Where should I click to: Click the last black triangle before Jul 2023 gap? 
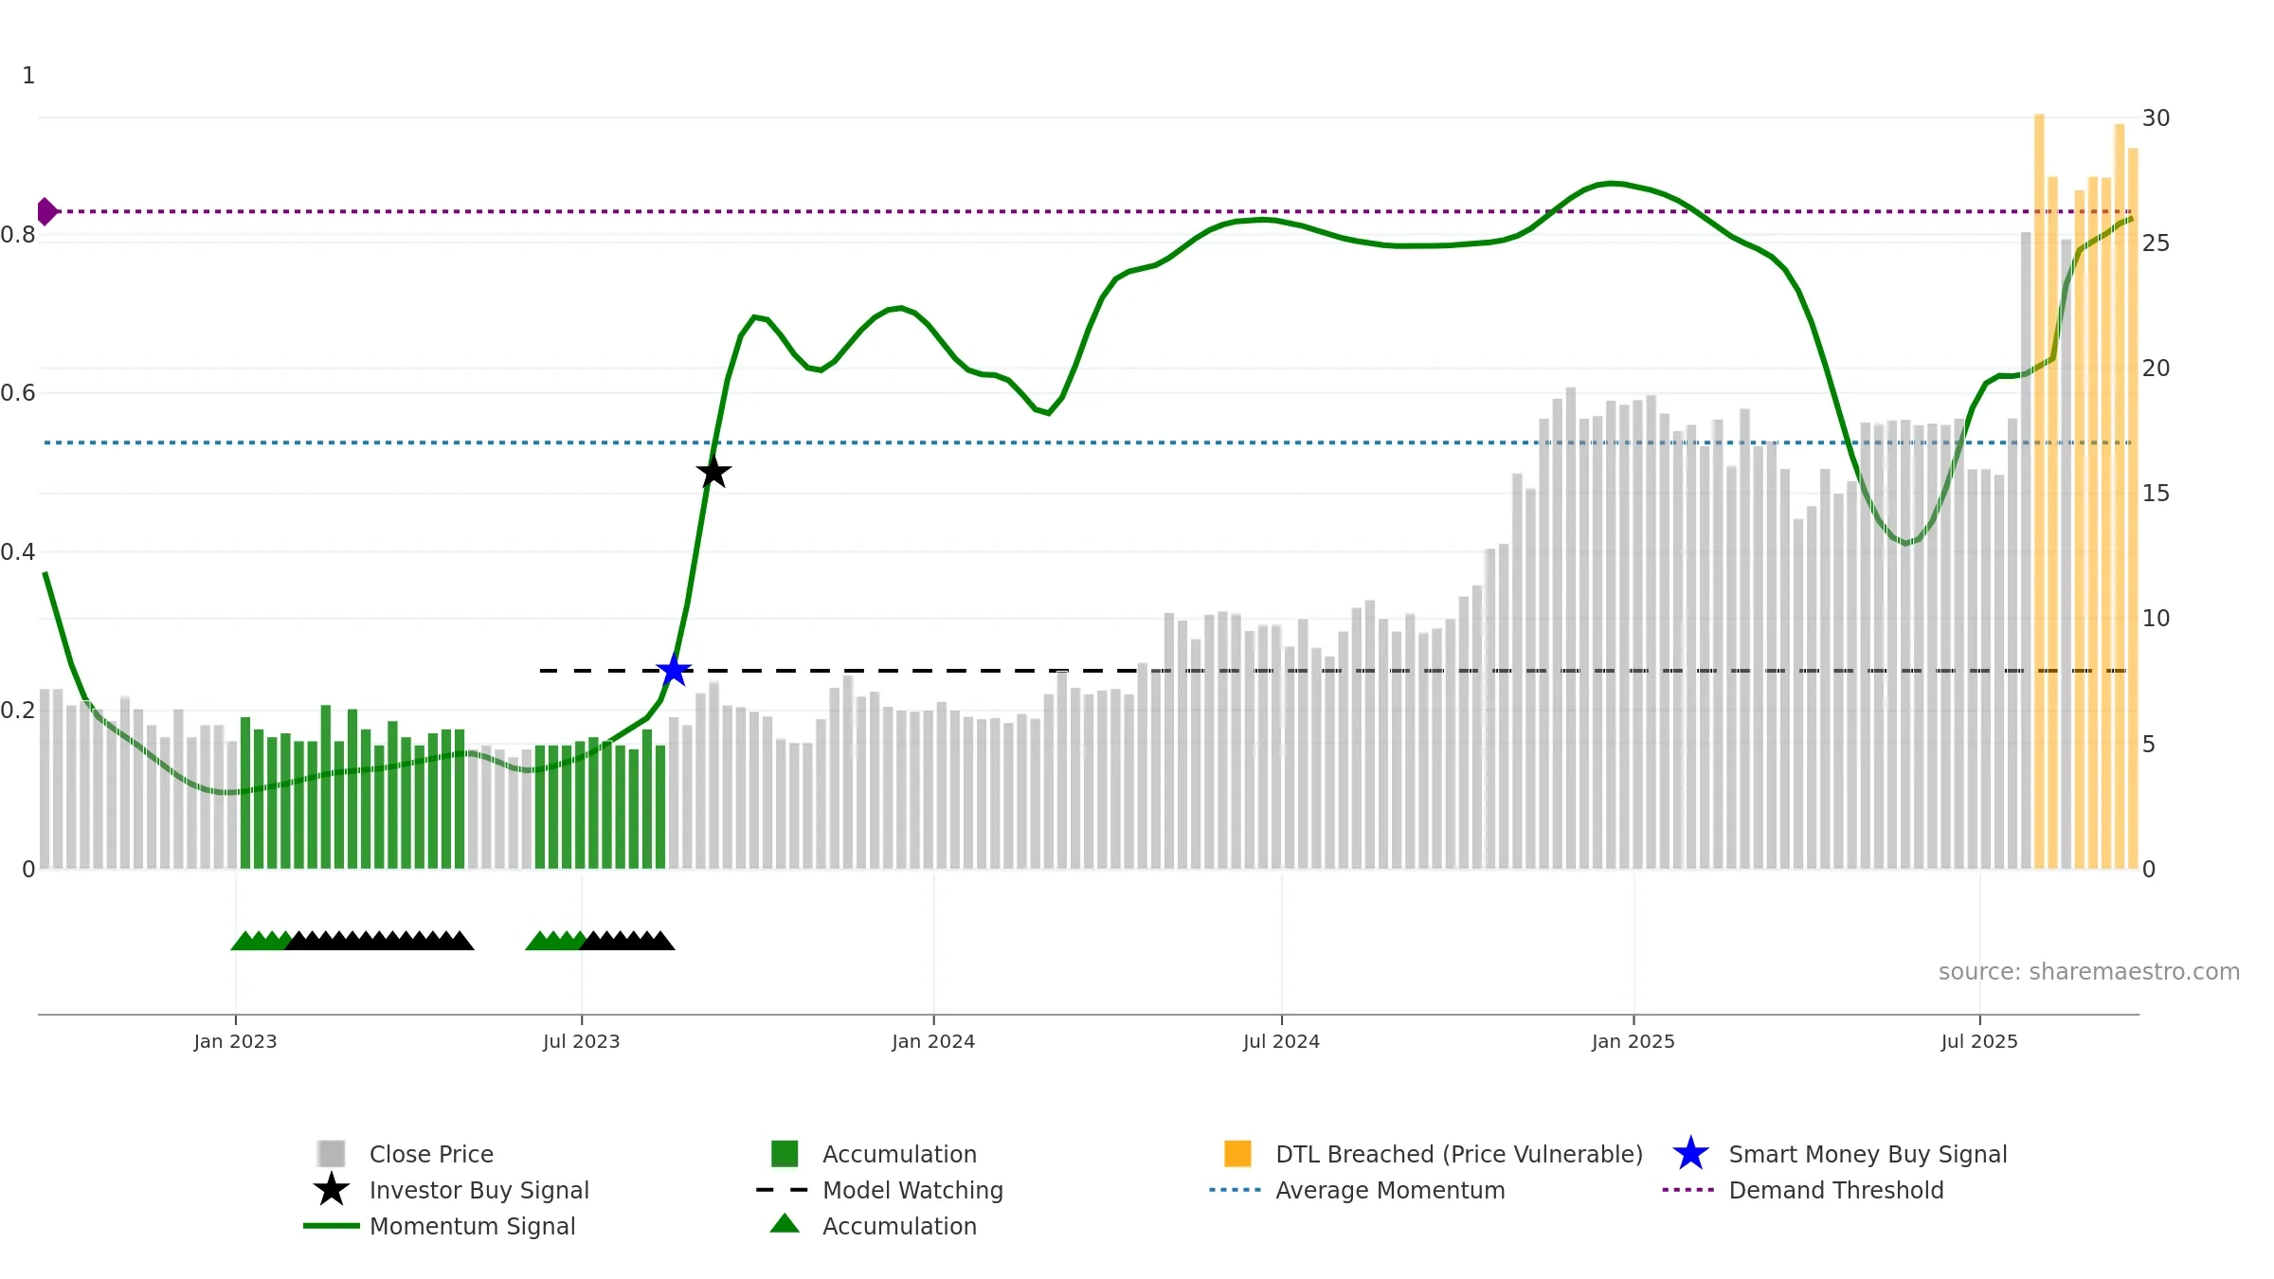460,941
